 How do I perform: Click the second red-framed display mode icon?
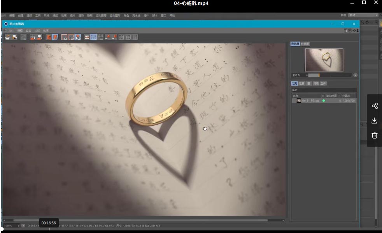pyautogui.click(x=71, y=37)
